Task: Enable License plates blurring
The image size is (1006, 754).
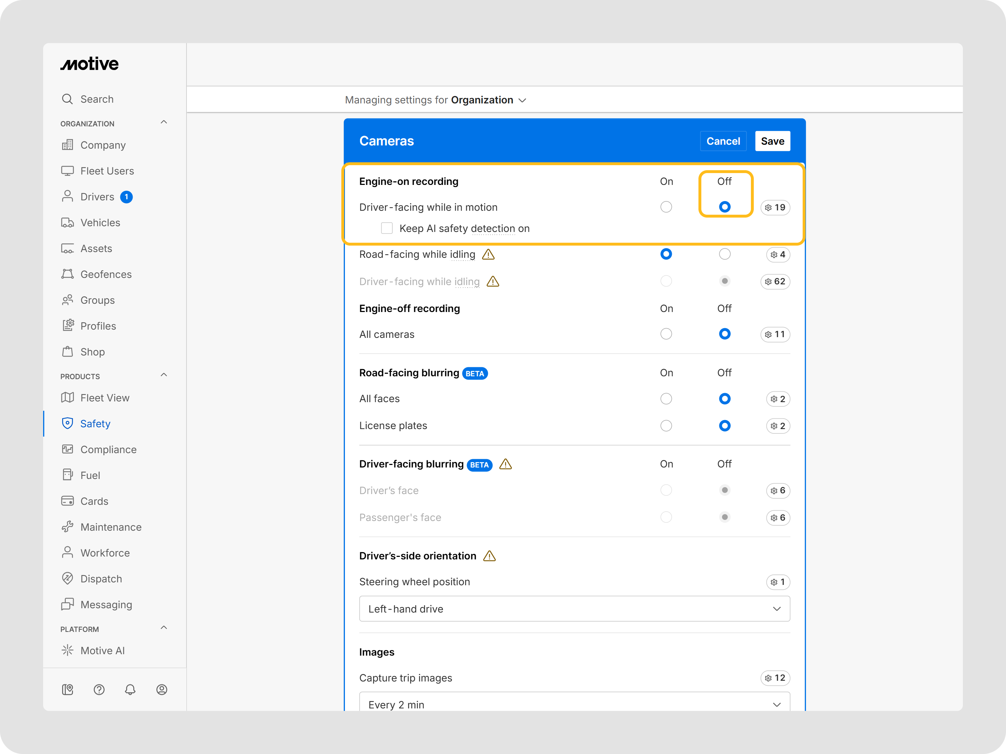Action: pos(666,425)
